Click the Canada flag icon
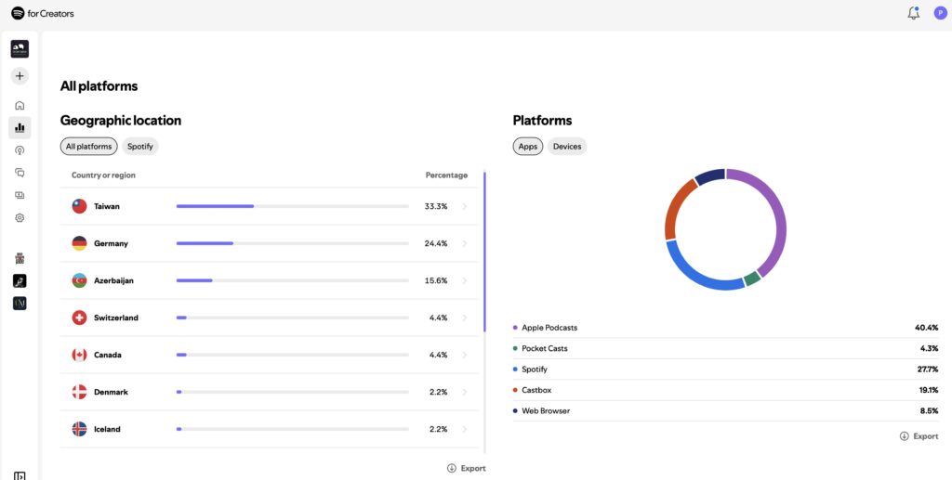Viewport: 952px width, 480px height. coord(80,356)
